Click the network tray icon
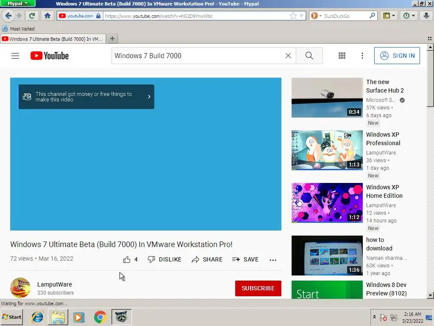This screenshot has width=434, height=326. (394, 318)
